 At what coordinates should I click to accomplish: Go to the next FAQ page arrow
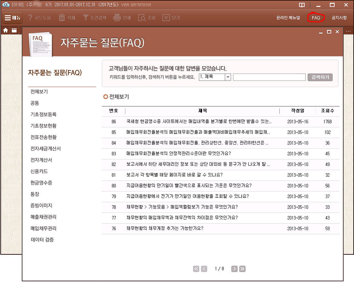coord(234,269)
